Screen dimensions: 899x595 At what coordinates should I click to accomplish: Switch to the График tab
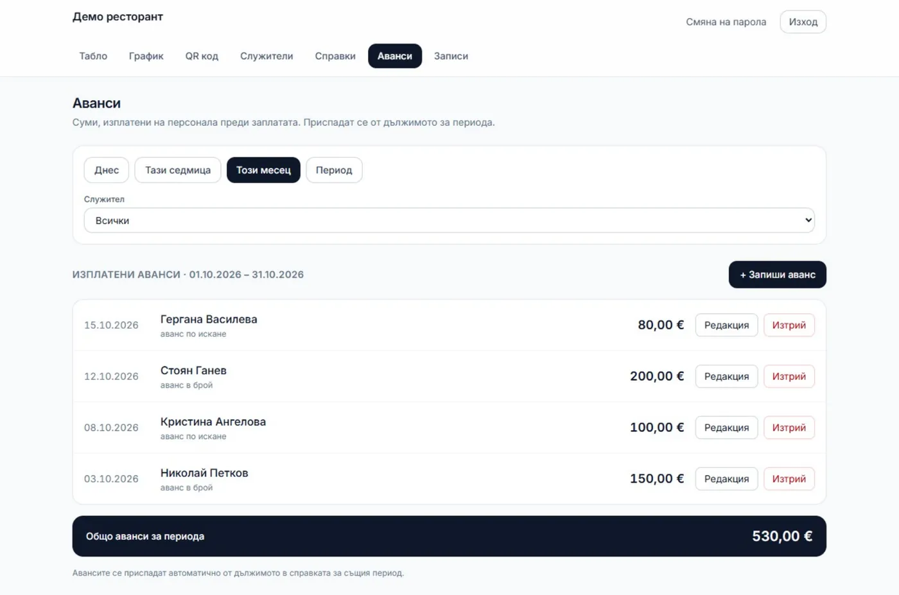pyautogui.click(x=146, y=56)
